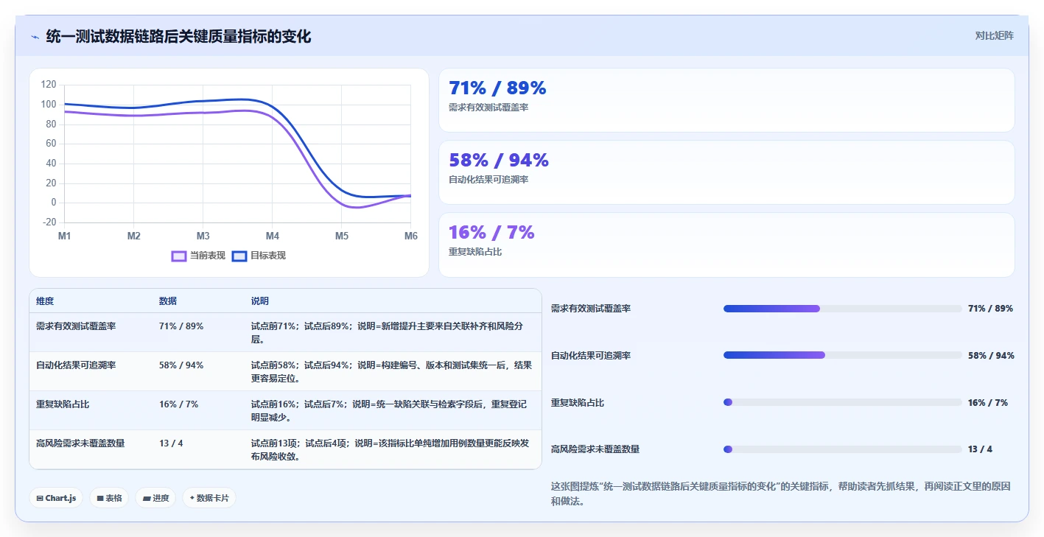Image resolution: width=1044 pixels, height=537 pixels.
Task: Open the 71% / 89% KPI card
Action: [x=726, y=100]
